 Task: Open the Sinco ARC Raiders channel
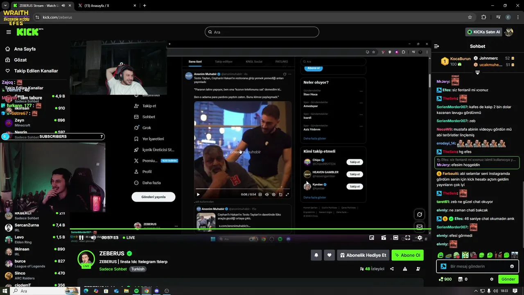point(35,275)
